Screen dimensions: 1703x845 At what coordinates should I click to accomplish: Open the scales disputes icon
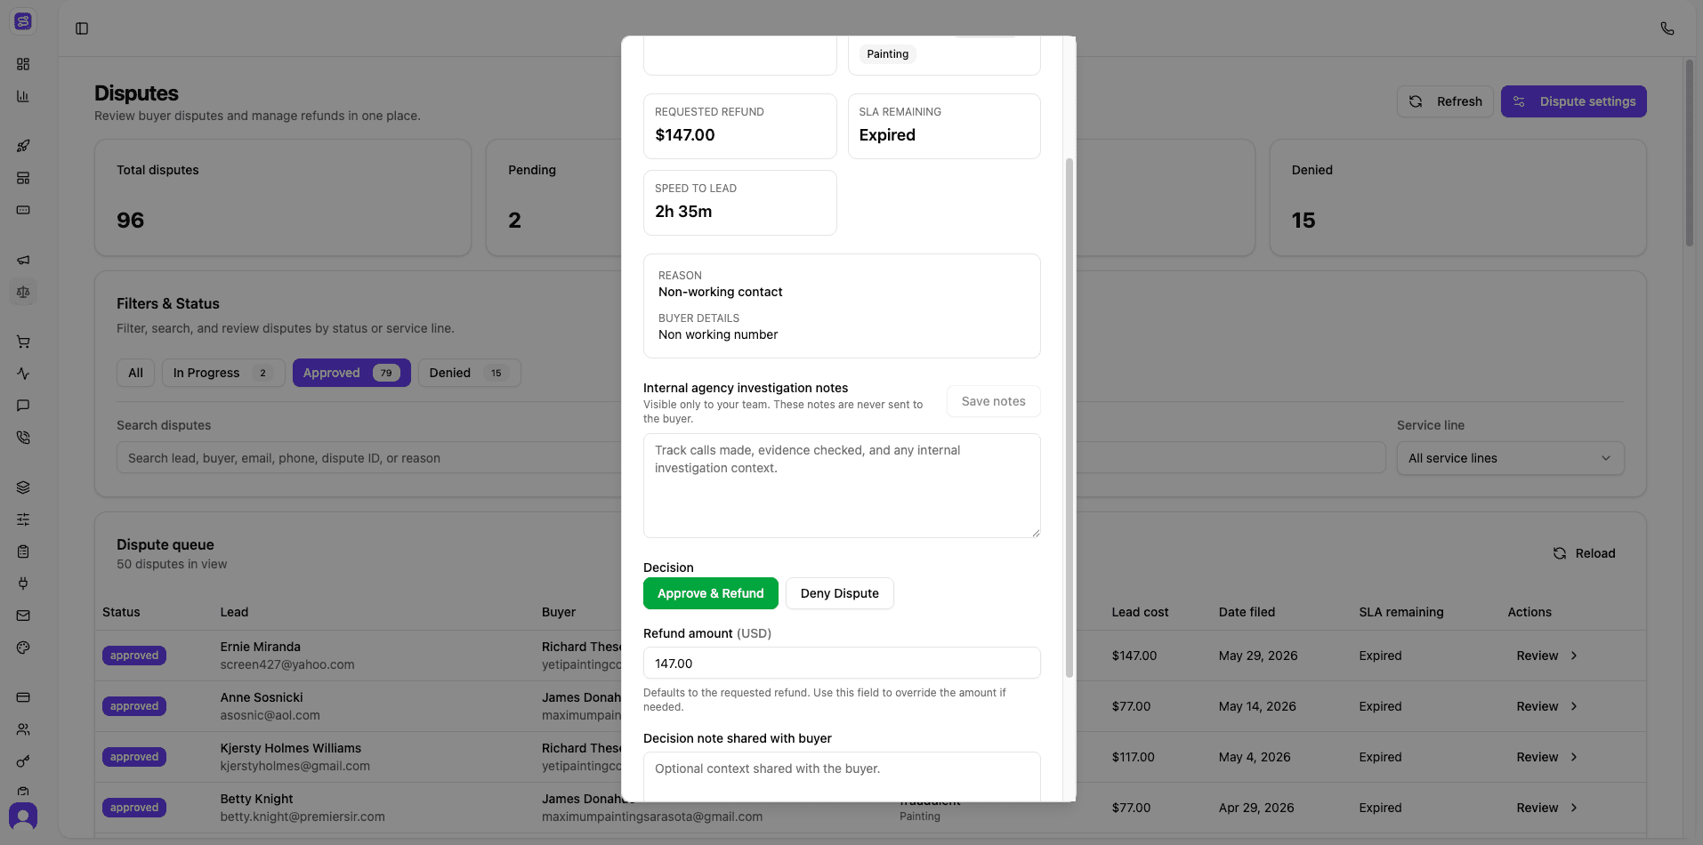point(23,292)
